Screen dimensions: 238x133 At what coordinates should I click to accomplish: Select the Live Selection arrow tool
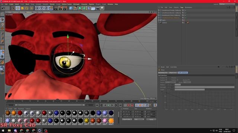[x=13, y=8]
